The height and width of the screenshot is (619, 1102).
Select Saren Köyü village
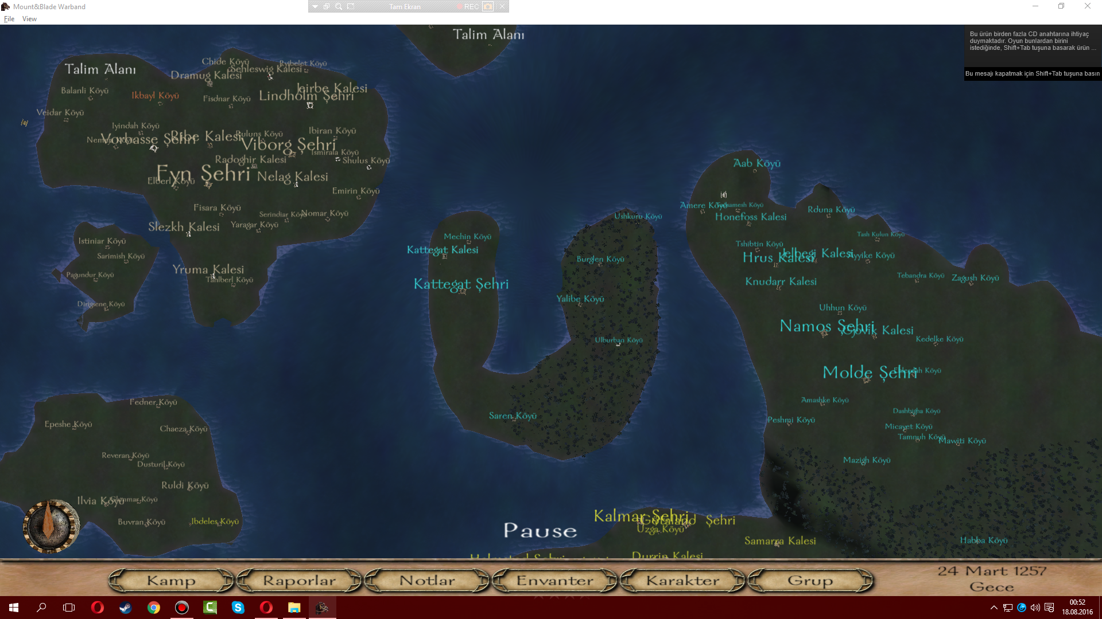[513, 416]
